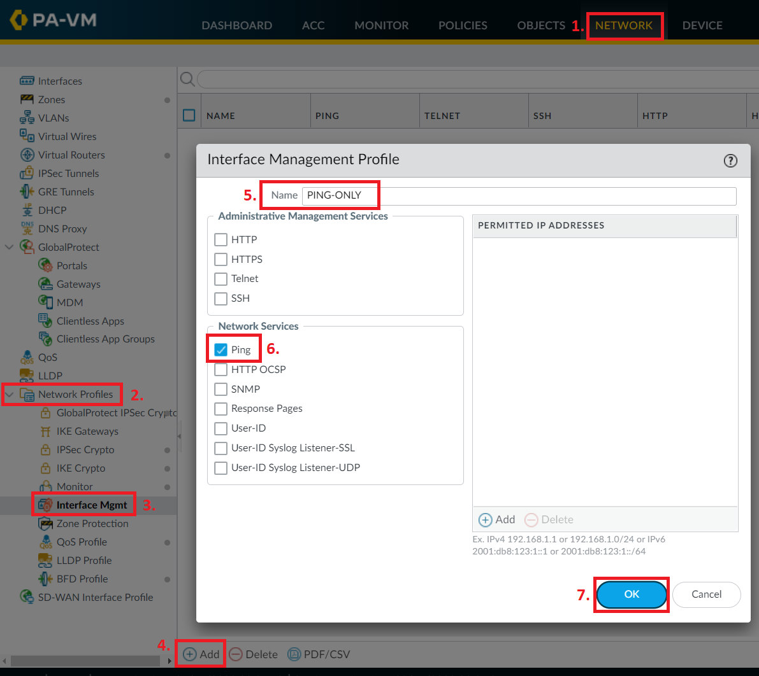
Task: Add a permitted IP address
Action: tap(496, 519)
